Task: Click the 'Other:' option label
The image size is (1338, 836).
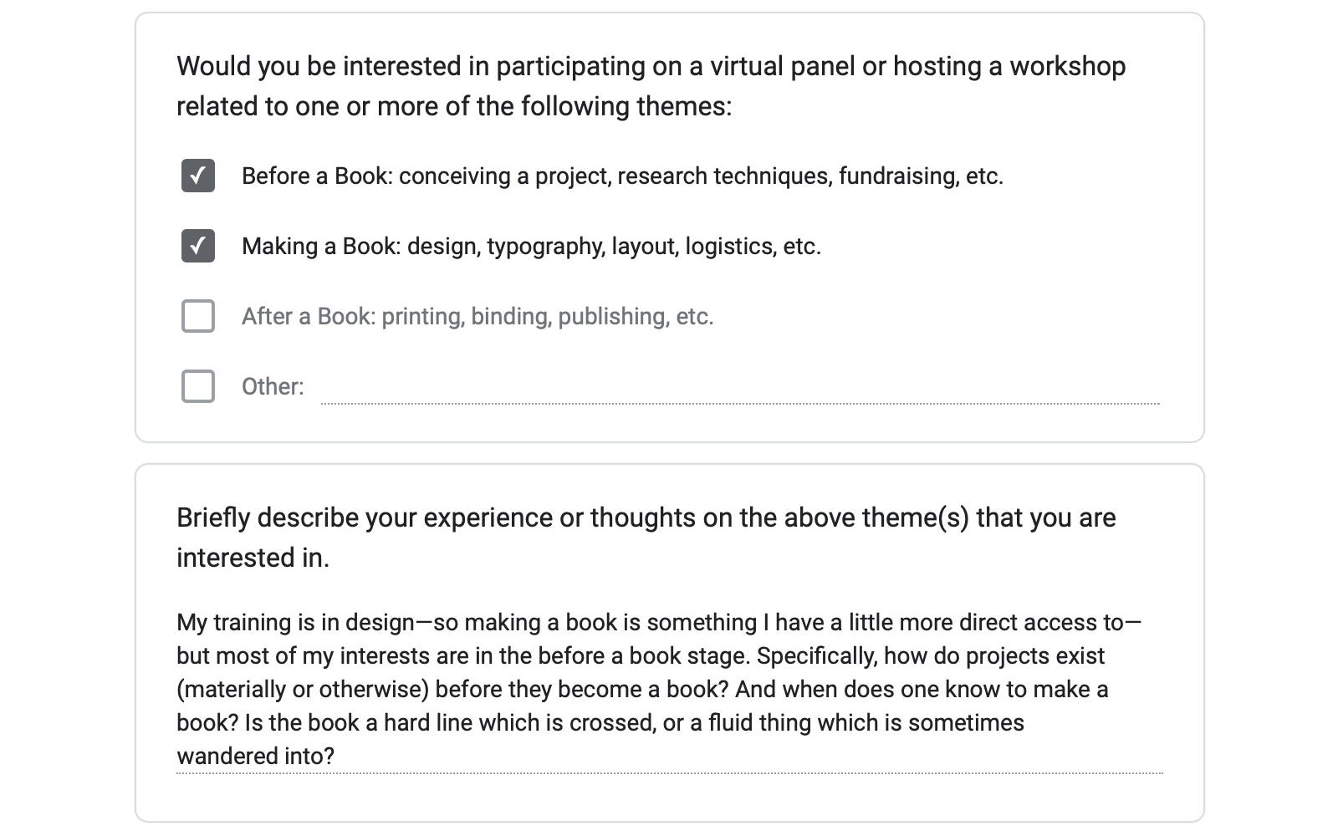Action: [273, 386]
